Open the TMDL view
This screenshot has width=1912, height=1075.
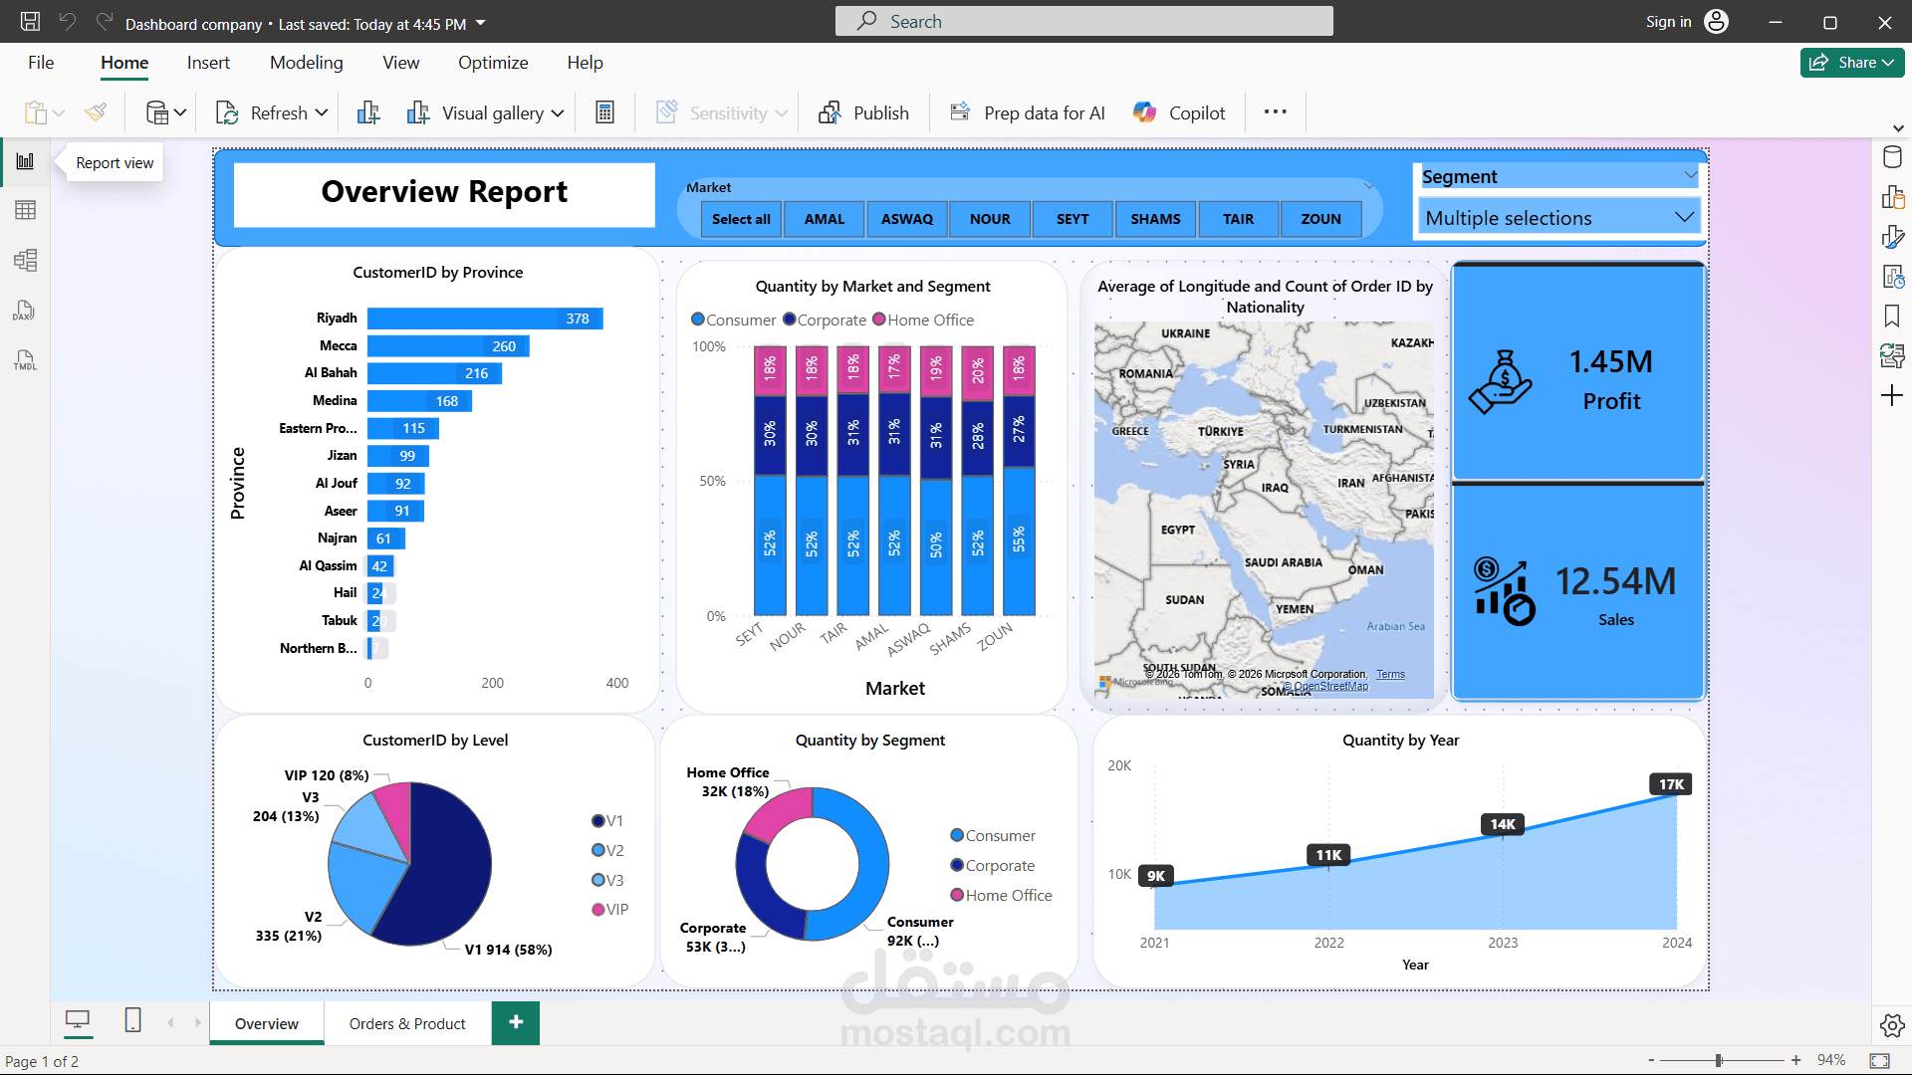pos(25,359)
